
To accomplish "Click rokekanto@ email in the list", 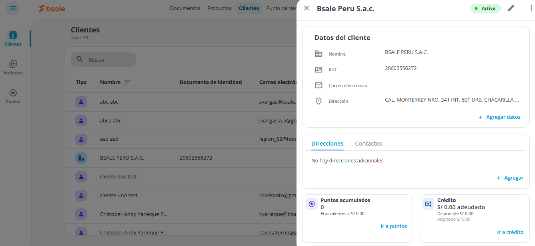I will click(278, 195).
